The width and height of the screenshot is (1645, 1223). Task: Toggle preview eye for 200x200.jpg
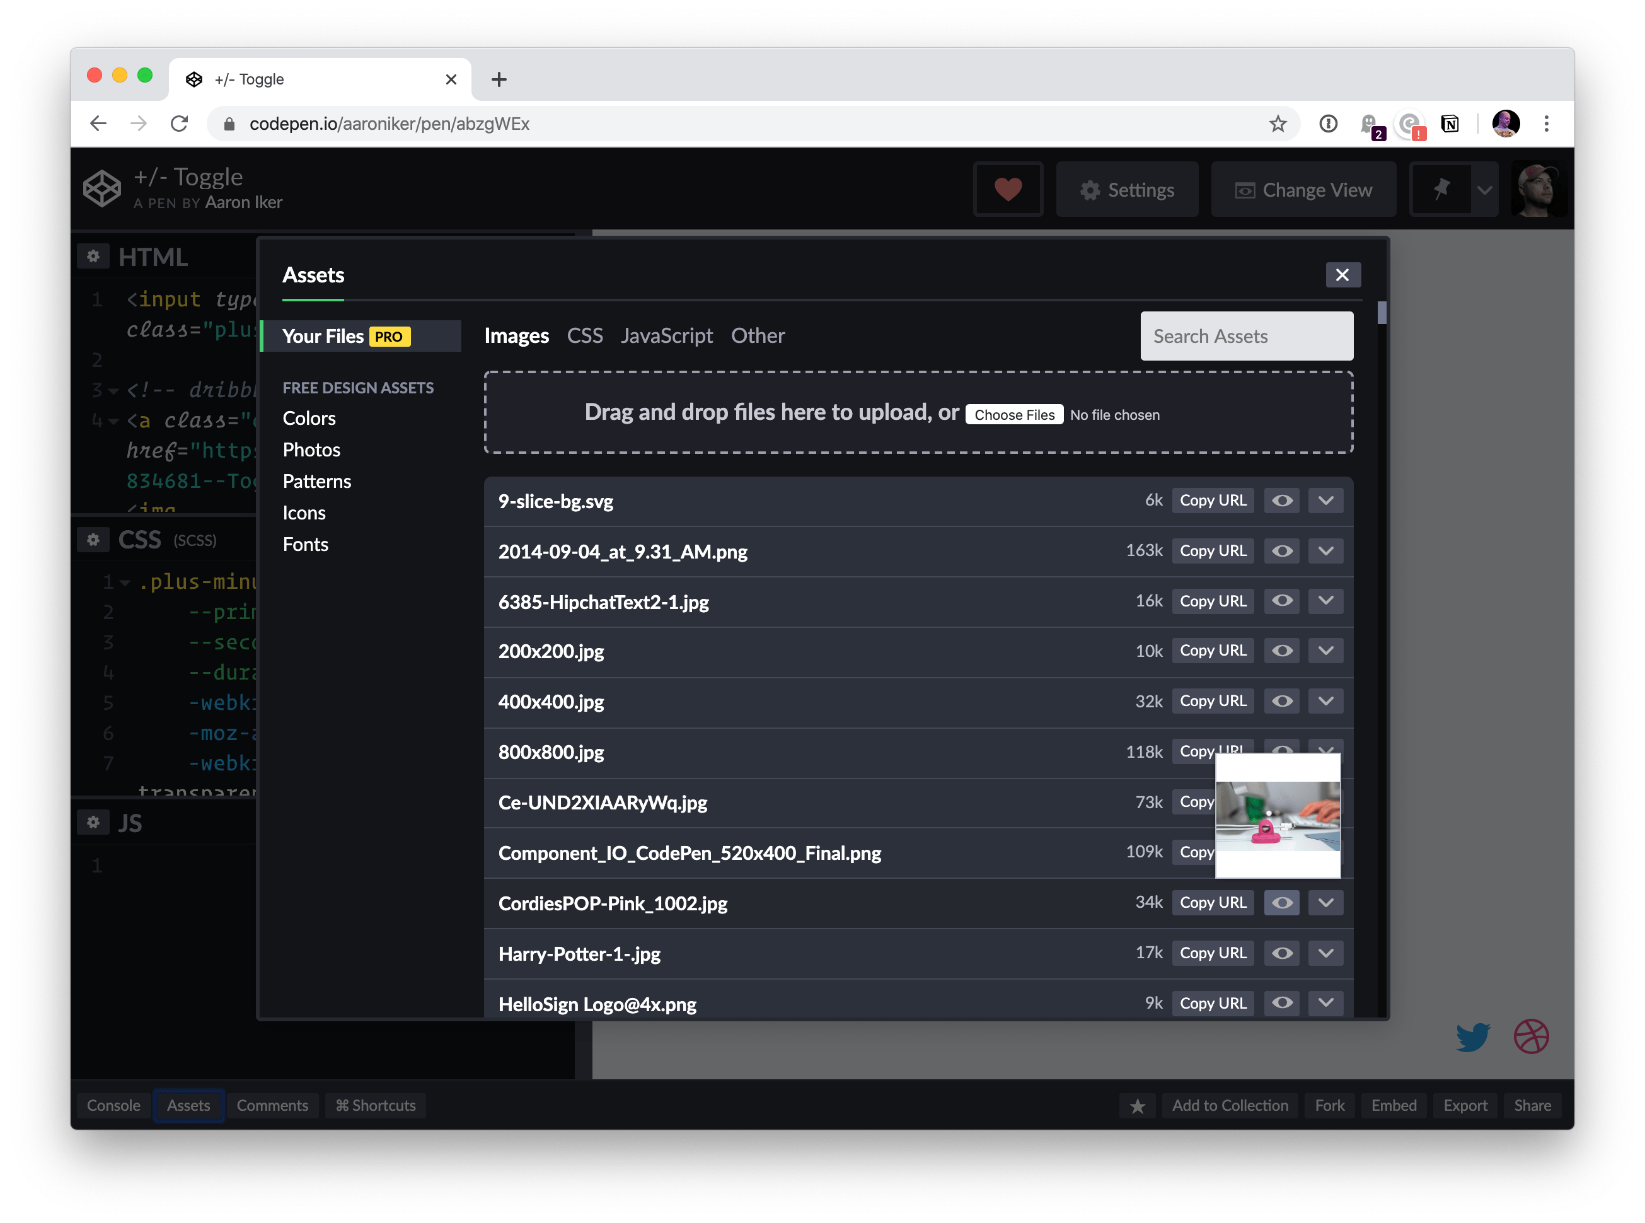tap(1282, 651)
